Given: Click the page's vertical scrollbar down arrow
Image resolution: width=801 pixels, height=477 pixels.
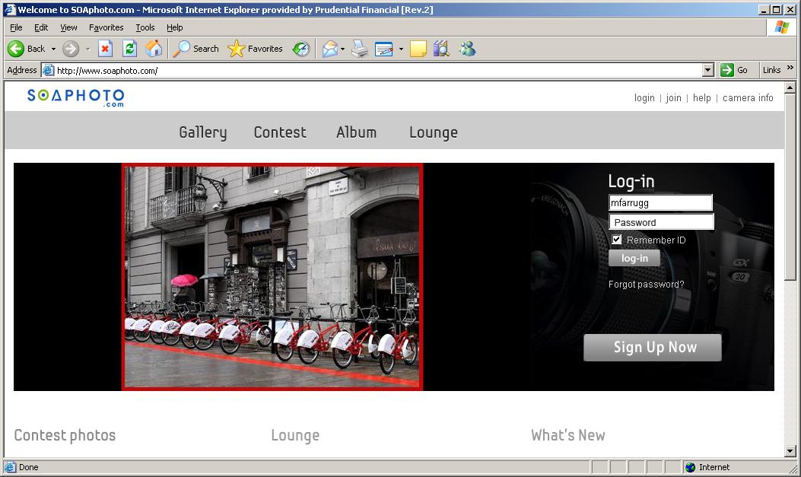Looking at the screenshot, I should [790, 450].
